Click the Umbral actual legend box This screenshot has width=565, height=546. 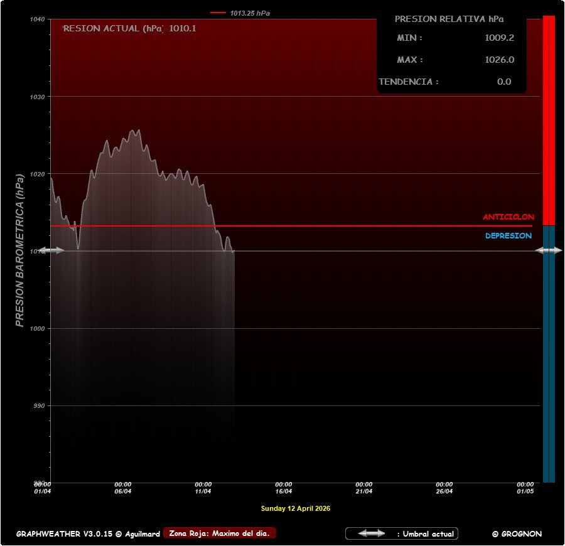pyautogui.click(x=402, y=533)
